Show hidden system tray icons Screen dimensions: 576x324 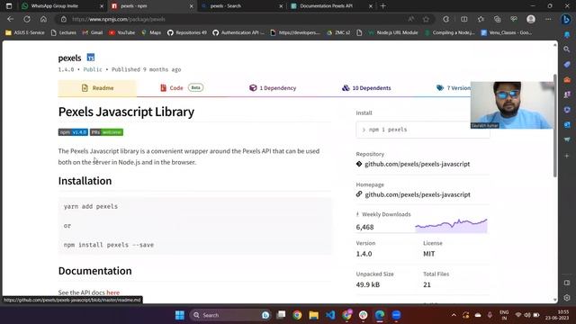[454, 315]
